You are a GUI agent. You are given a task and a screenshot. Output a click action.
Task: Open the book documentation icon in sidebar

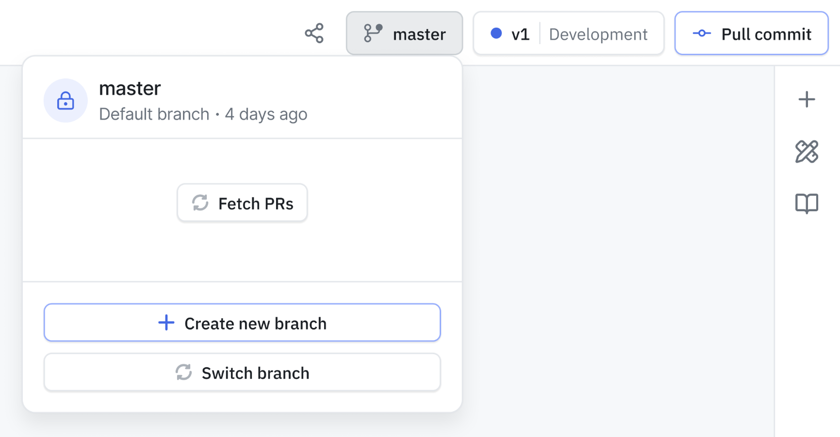coord(807,203)
